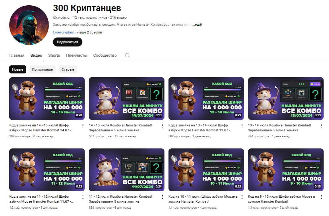Open options menu for video 'Код в хомяке на 13 - 14 июля'
This screenshot has width=329, height=216.
coord(242,126)
